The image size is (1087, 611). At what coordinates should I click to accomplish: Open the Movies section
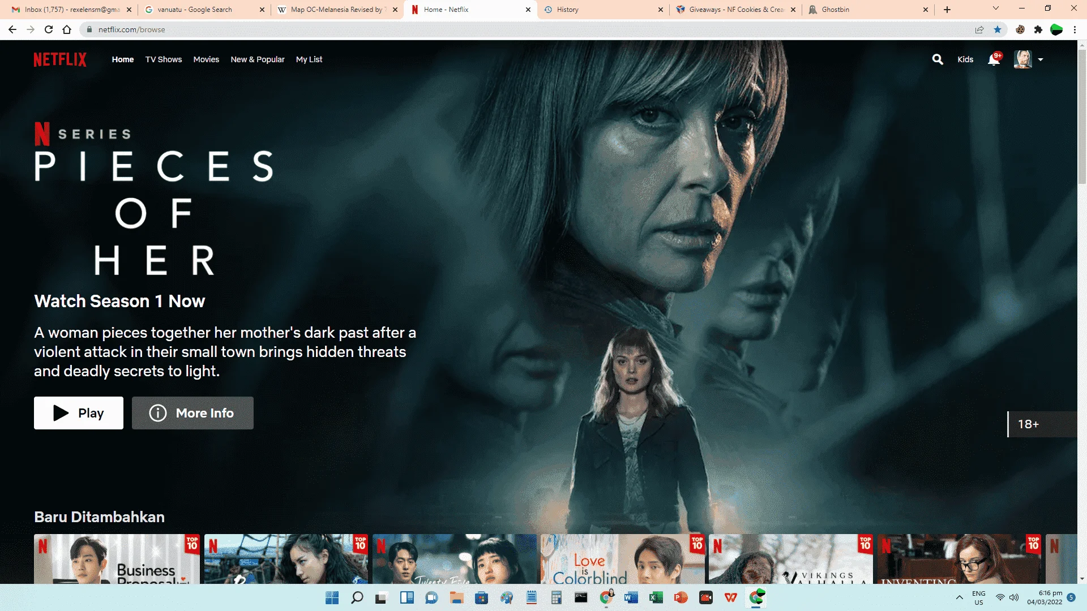pos(206,59)
